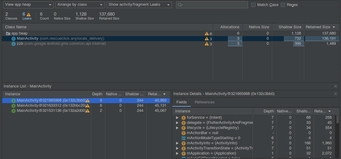Click the 45,993 retained size cell

160,100
